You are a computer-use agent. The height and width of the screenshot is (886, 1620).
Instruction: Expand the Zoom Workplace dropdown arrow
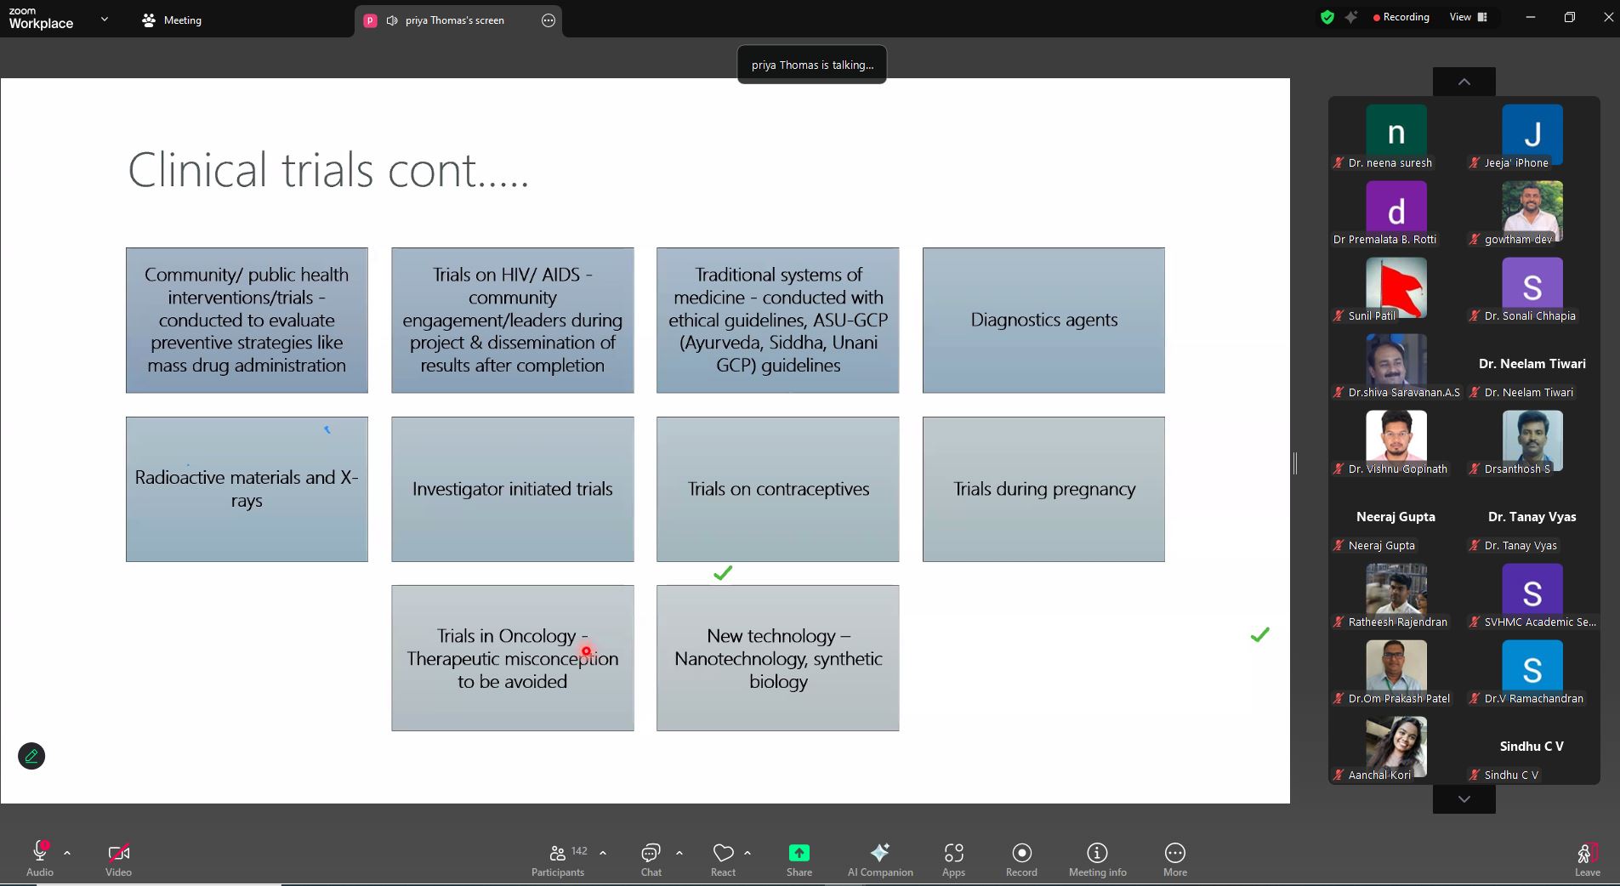pyautogui.click(x=105, y=20)
